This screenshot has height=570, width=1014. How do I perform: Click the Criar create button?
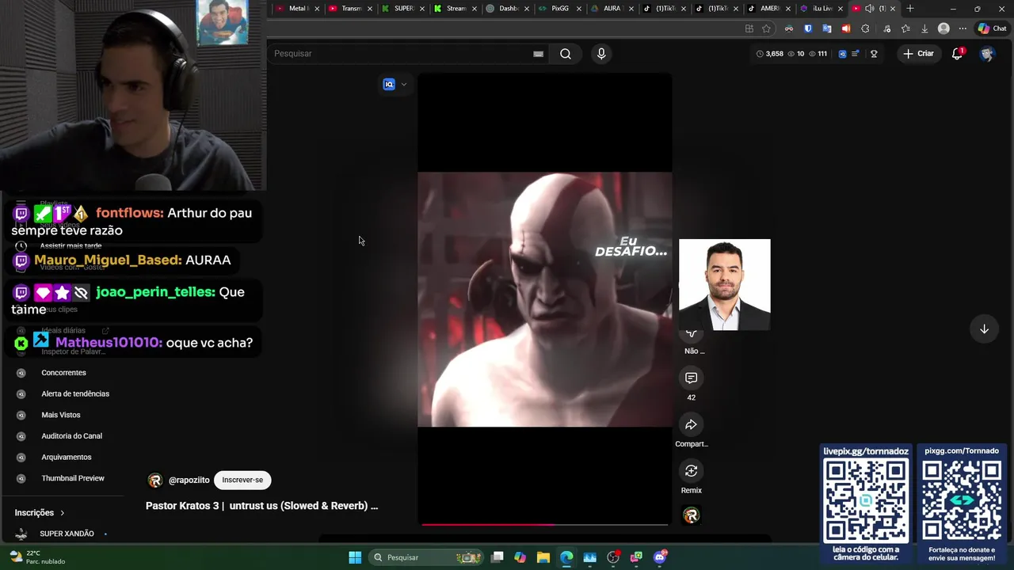click(x=918, y=54)
